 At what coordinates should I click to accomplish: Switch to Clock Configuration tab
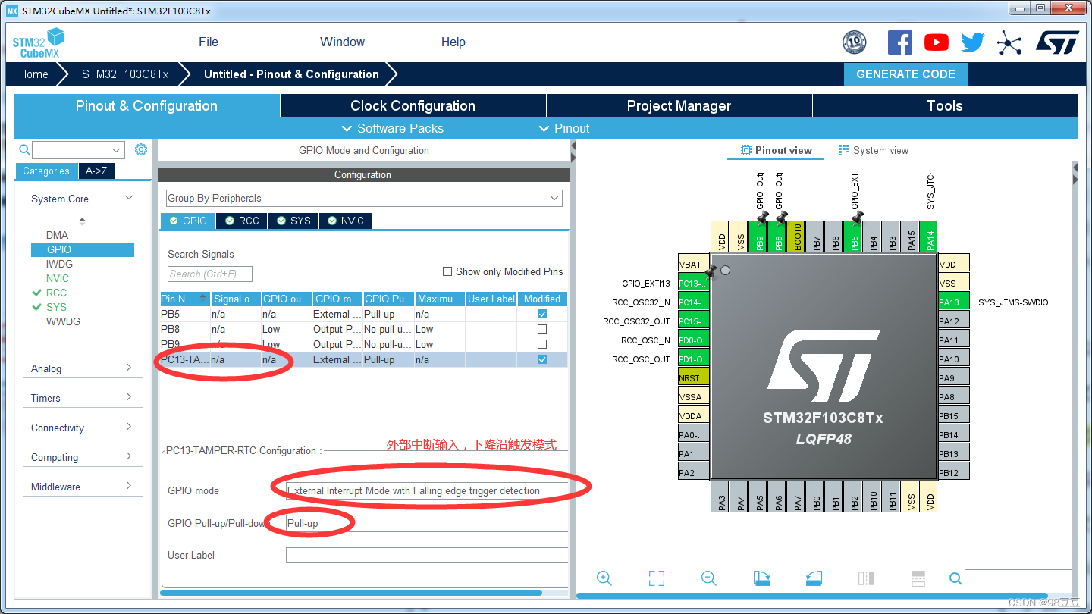point(413,105)
